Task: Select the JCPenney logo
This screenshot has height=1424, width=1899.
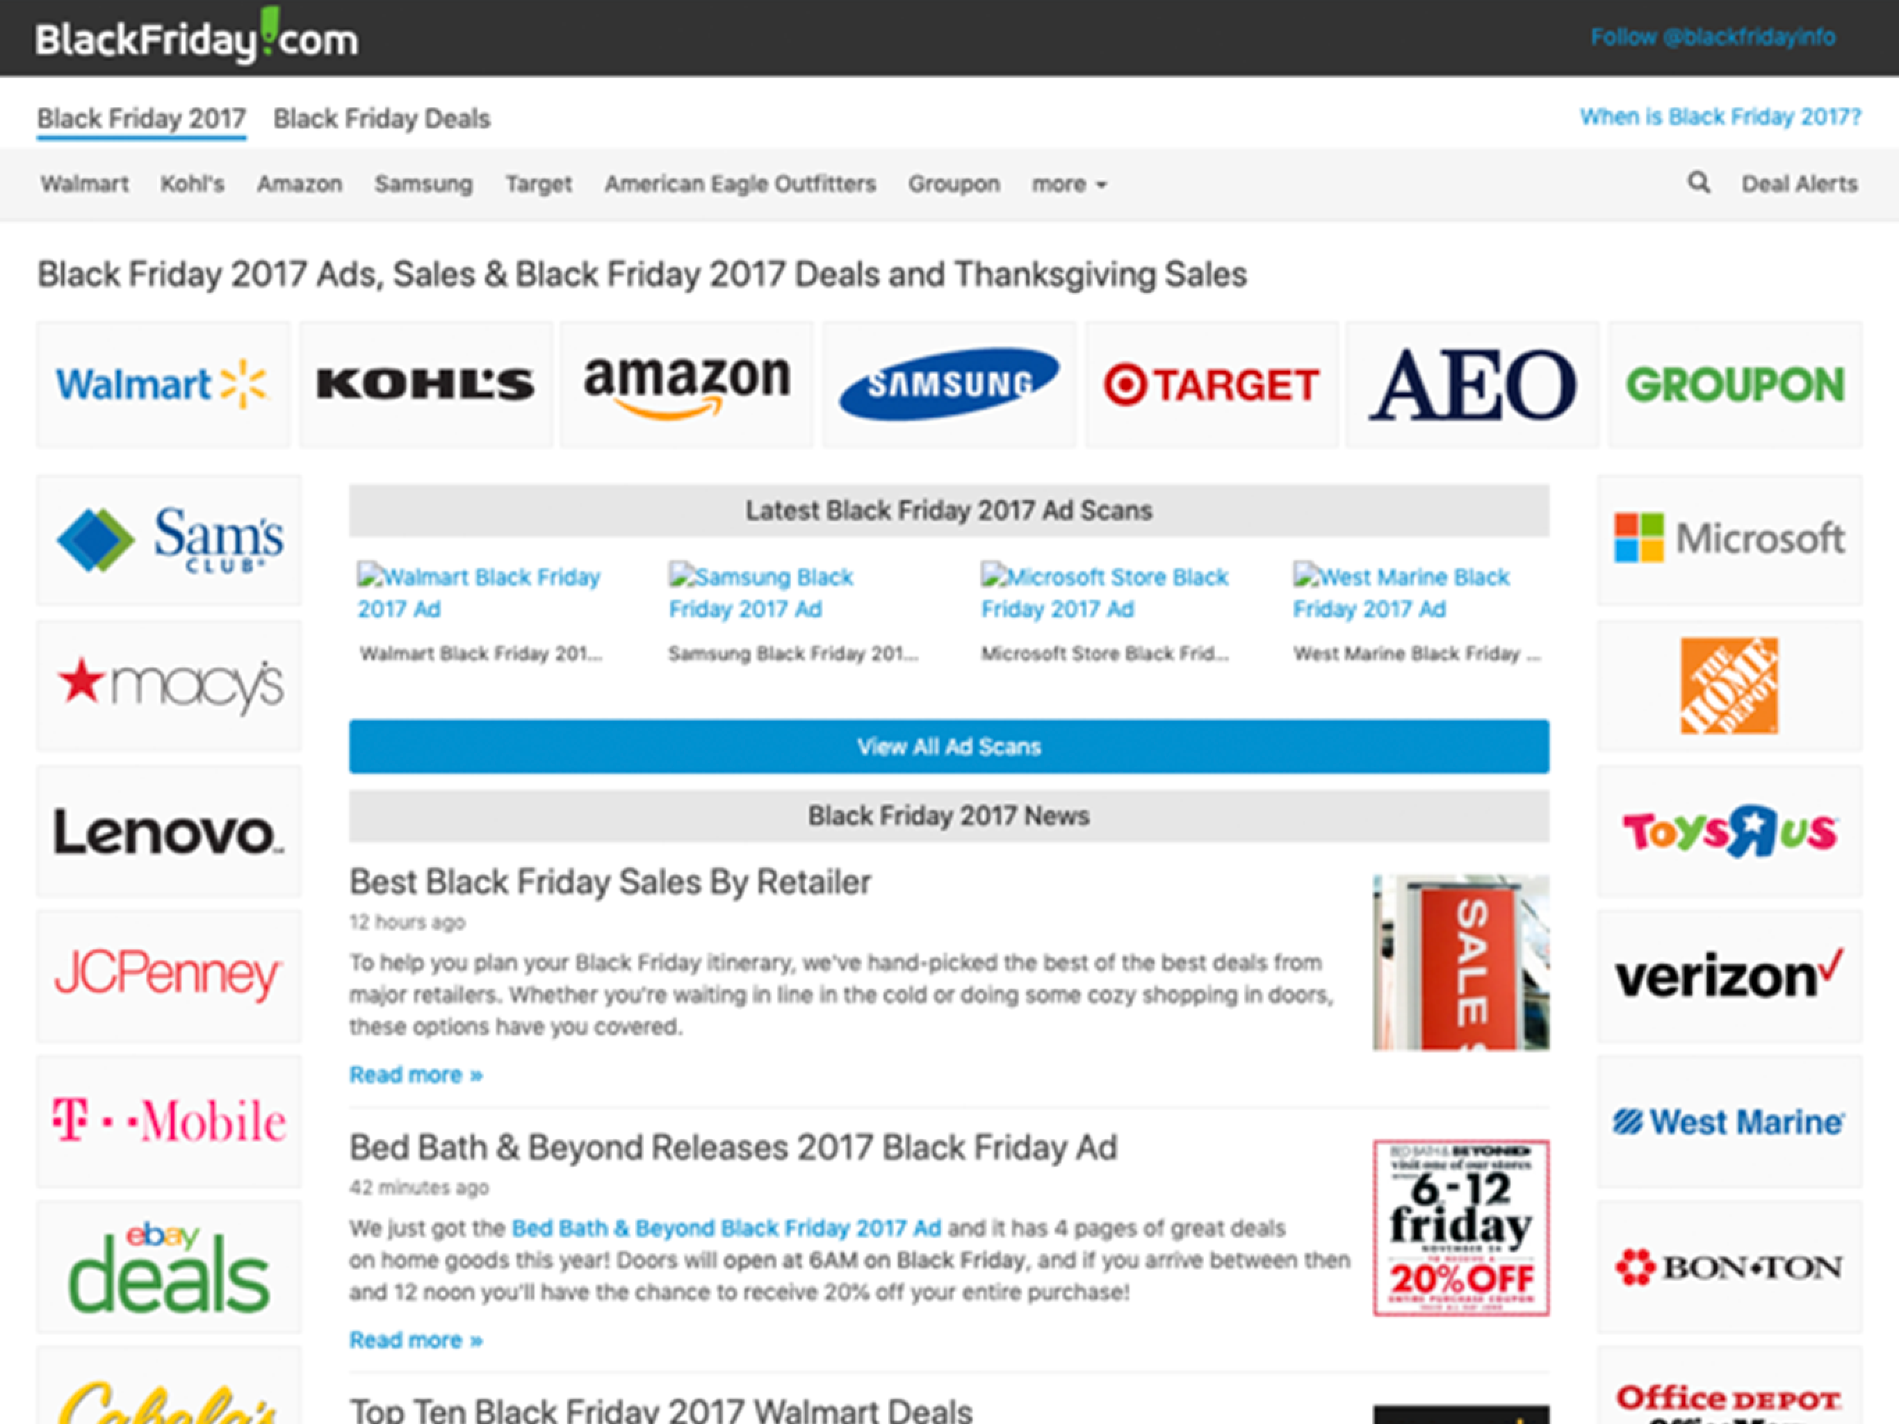Action: click(169, 976)
